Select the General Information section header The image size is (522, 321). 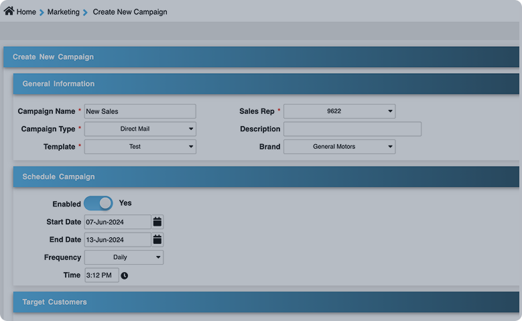tap(58, 84)
